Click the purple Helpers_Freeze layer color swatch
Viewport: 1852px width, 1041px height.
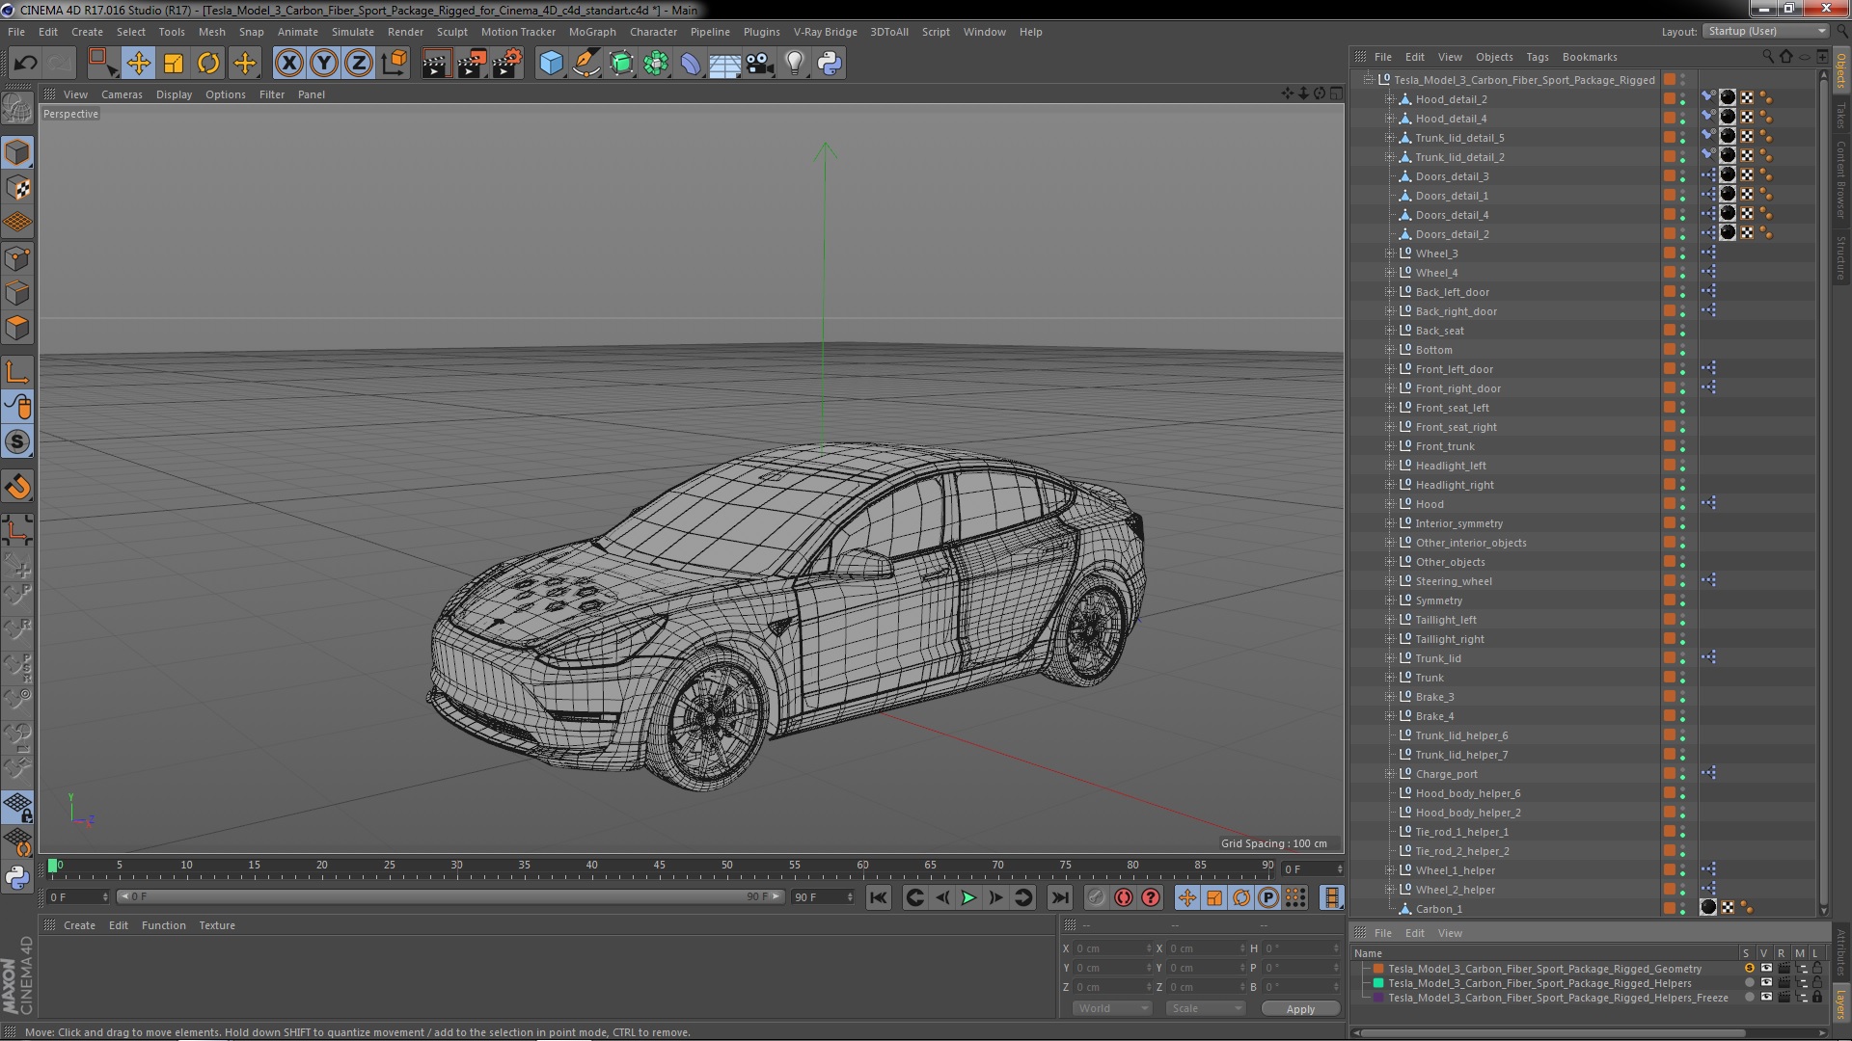click(x=1378, y=998)
